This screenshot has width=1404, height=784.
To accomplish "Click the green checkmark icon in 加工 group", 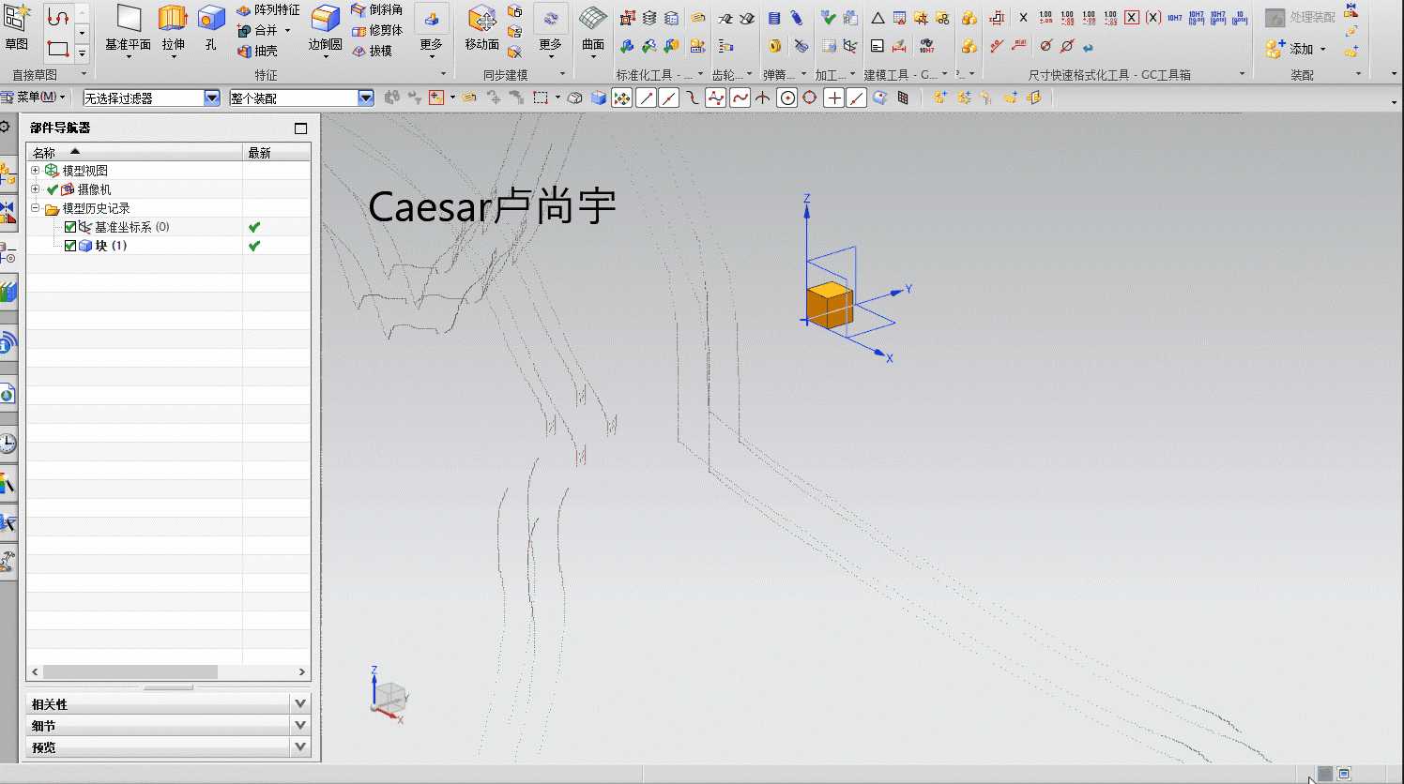I will click(828, 18).
